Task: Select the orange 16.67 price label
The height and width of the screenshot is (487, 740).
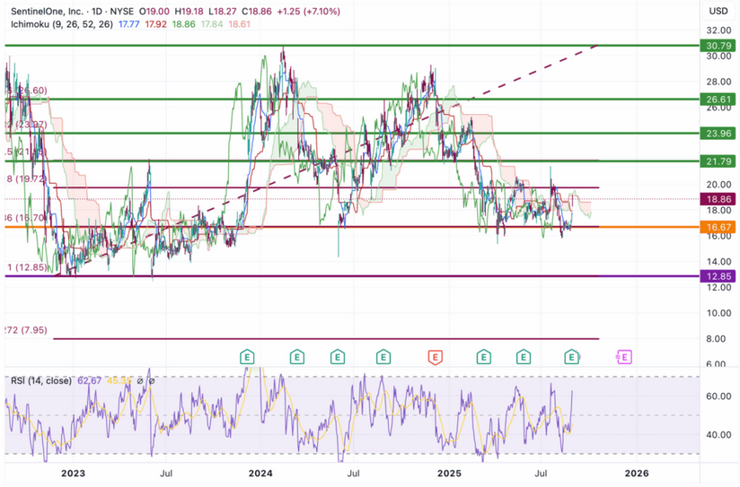Action: (718, 228)
